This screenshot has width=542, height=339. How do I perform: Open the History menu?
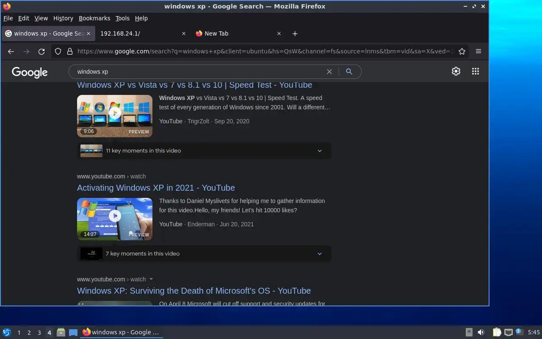(x=63, y=18)
